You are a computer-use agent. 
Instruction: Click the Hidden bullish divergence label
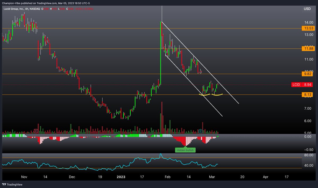tap(185, 150)
